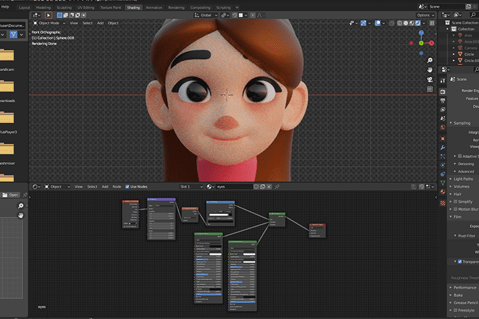Open the Scene properties tab icon
479x319 pixels.
point(442,118)
